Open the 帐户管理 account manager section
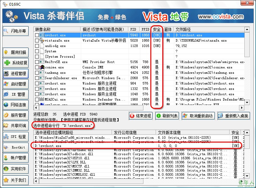Screen dimensions: 256x188 pos(16,158)
